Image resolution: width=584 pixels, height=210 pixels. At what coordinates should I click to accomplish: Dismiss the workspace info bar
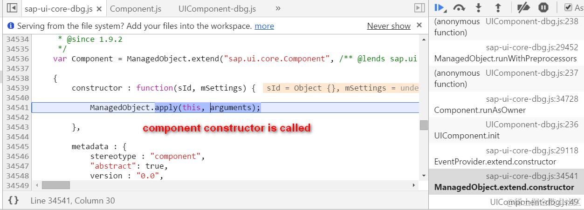(419, 25)
